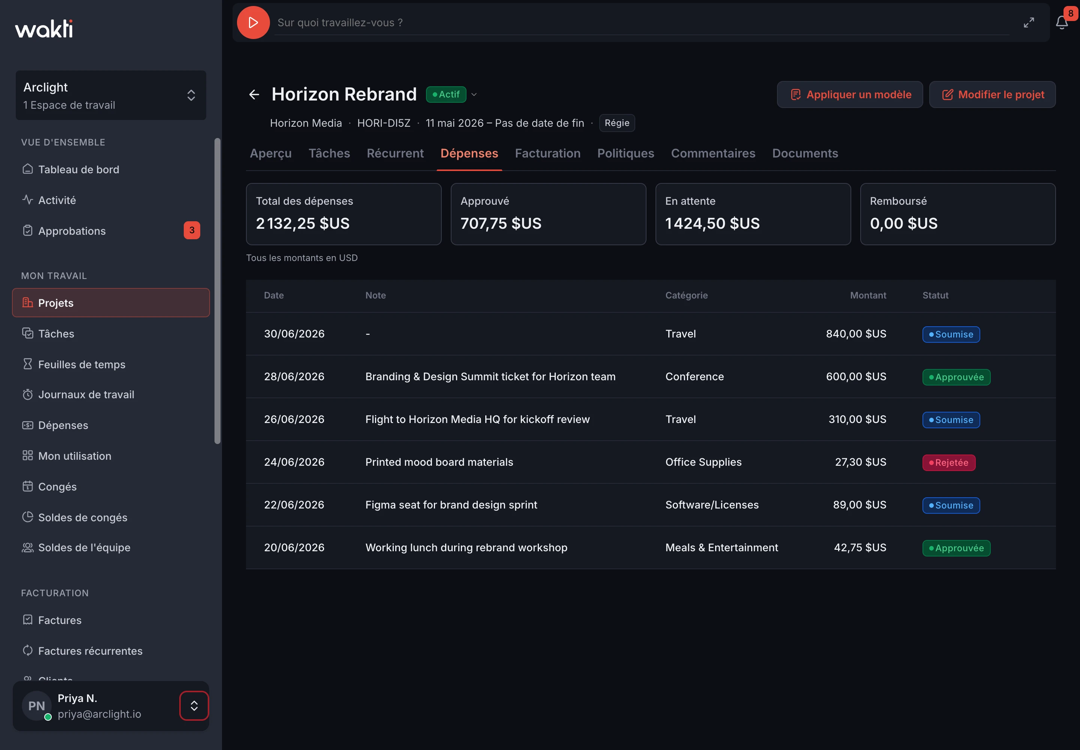Click the Factures receipt icon
Image resolution: width=1080 pixels, height=750 pixels.
[x=28, y=620]
